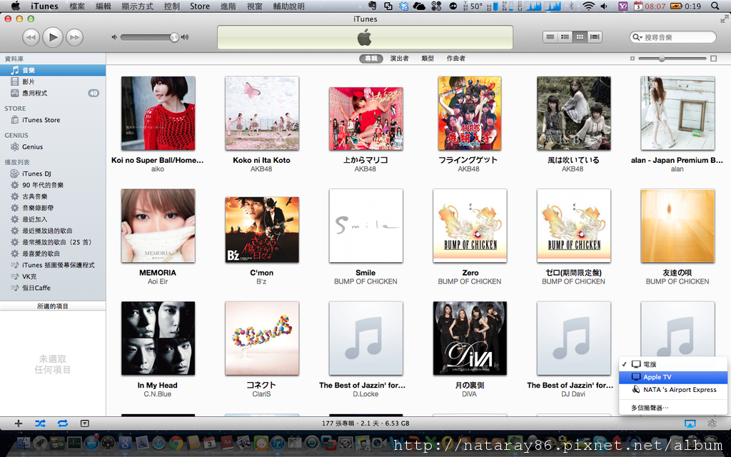Open 音樂 music library in sidebar
The image size is (731, 457).
click(53, 71)
